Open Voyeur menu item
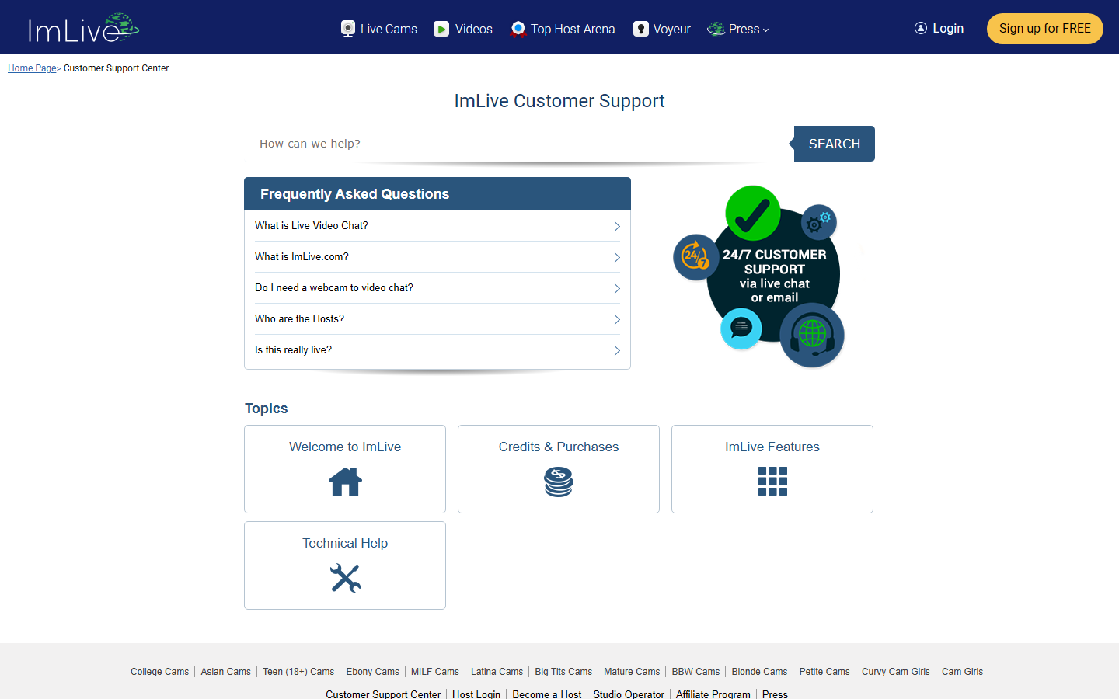1119x699 pixels. [662, 29]
